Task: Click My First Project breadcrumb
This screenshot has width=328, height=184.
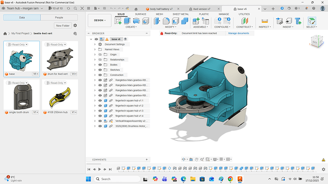Action: [x=20, y=33]
